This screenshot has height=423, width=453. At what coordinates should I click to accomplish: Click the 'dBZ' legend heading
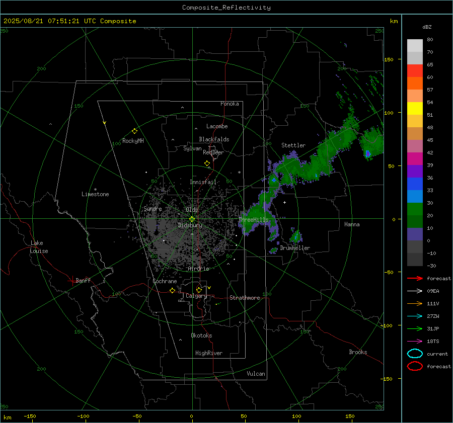click(427, 27)
